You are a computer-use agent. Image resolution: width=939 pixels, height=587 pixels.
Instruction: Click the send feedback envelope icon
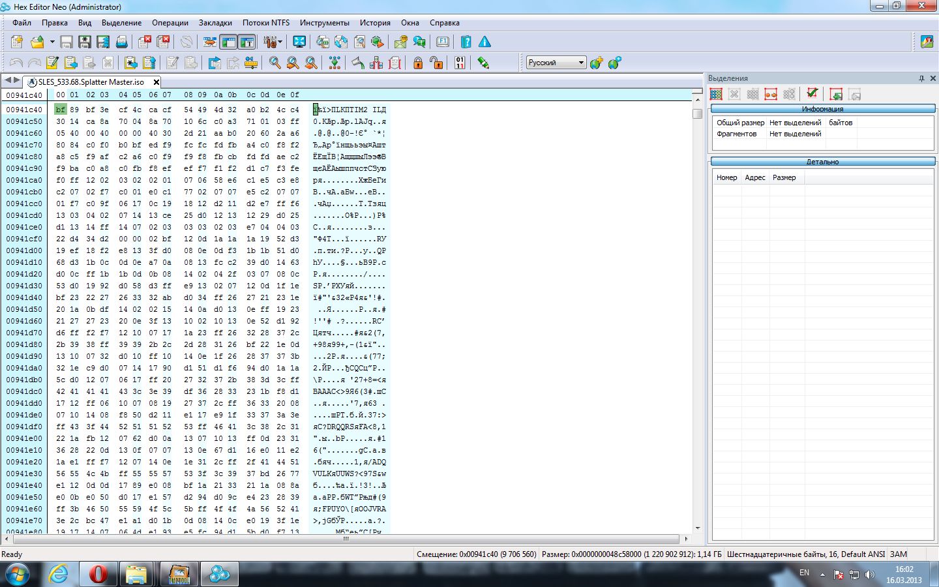(401, 42)
